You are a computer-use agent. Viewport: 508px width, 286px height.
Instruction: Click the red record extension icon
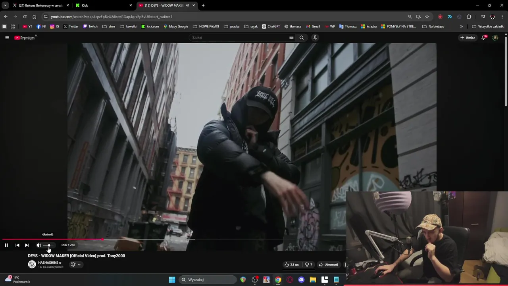pyautogui.click(x=440, y=17)
